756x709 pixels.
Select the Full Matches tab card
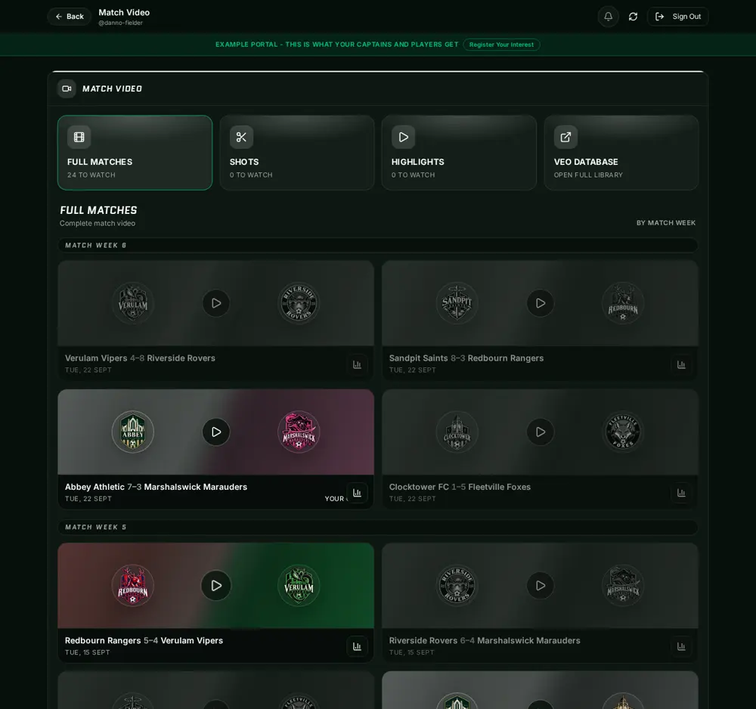135,153
